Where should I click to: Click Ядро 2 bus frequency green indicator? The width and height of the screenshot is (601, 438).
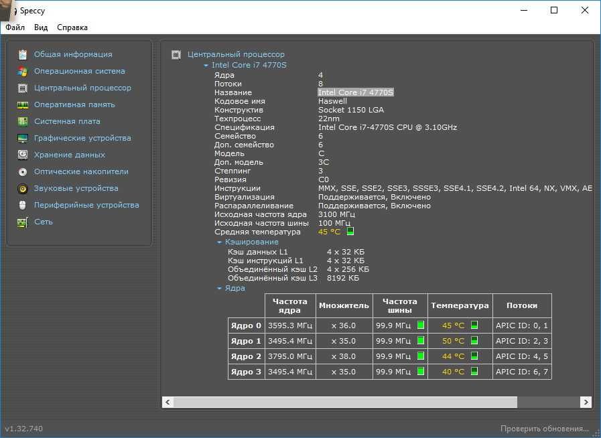click(421, 356)
